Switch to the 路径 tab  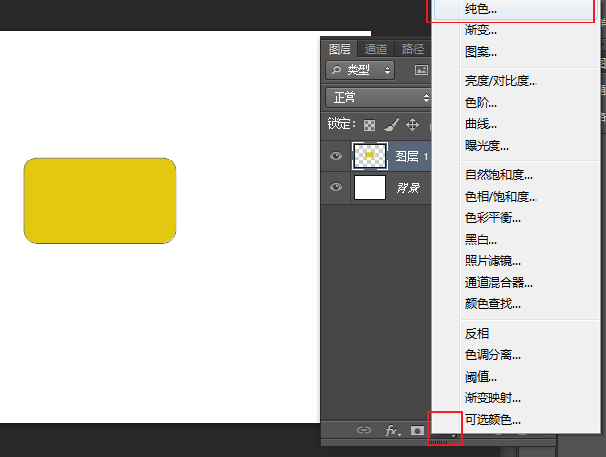click(x=413, y=49)
